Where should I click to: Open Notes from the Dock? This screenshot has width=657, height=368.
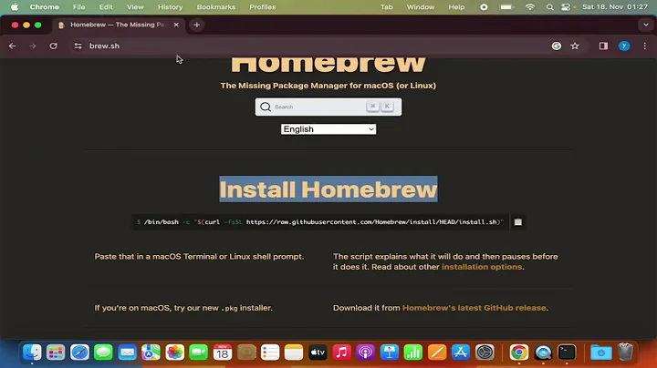(x=294, y=353)
